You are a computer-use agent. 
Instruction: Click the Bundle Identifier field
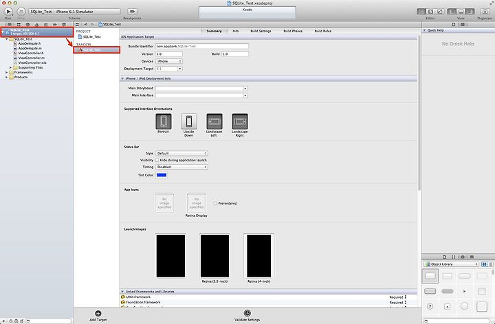[201, 46]
